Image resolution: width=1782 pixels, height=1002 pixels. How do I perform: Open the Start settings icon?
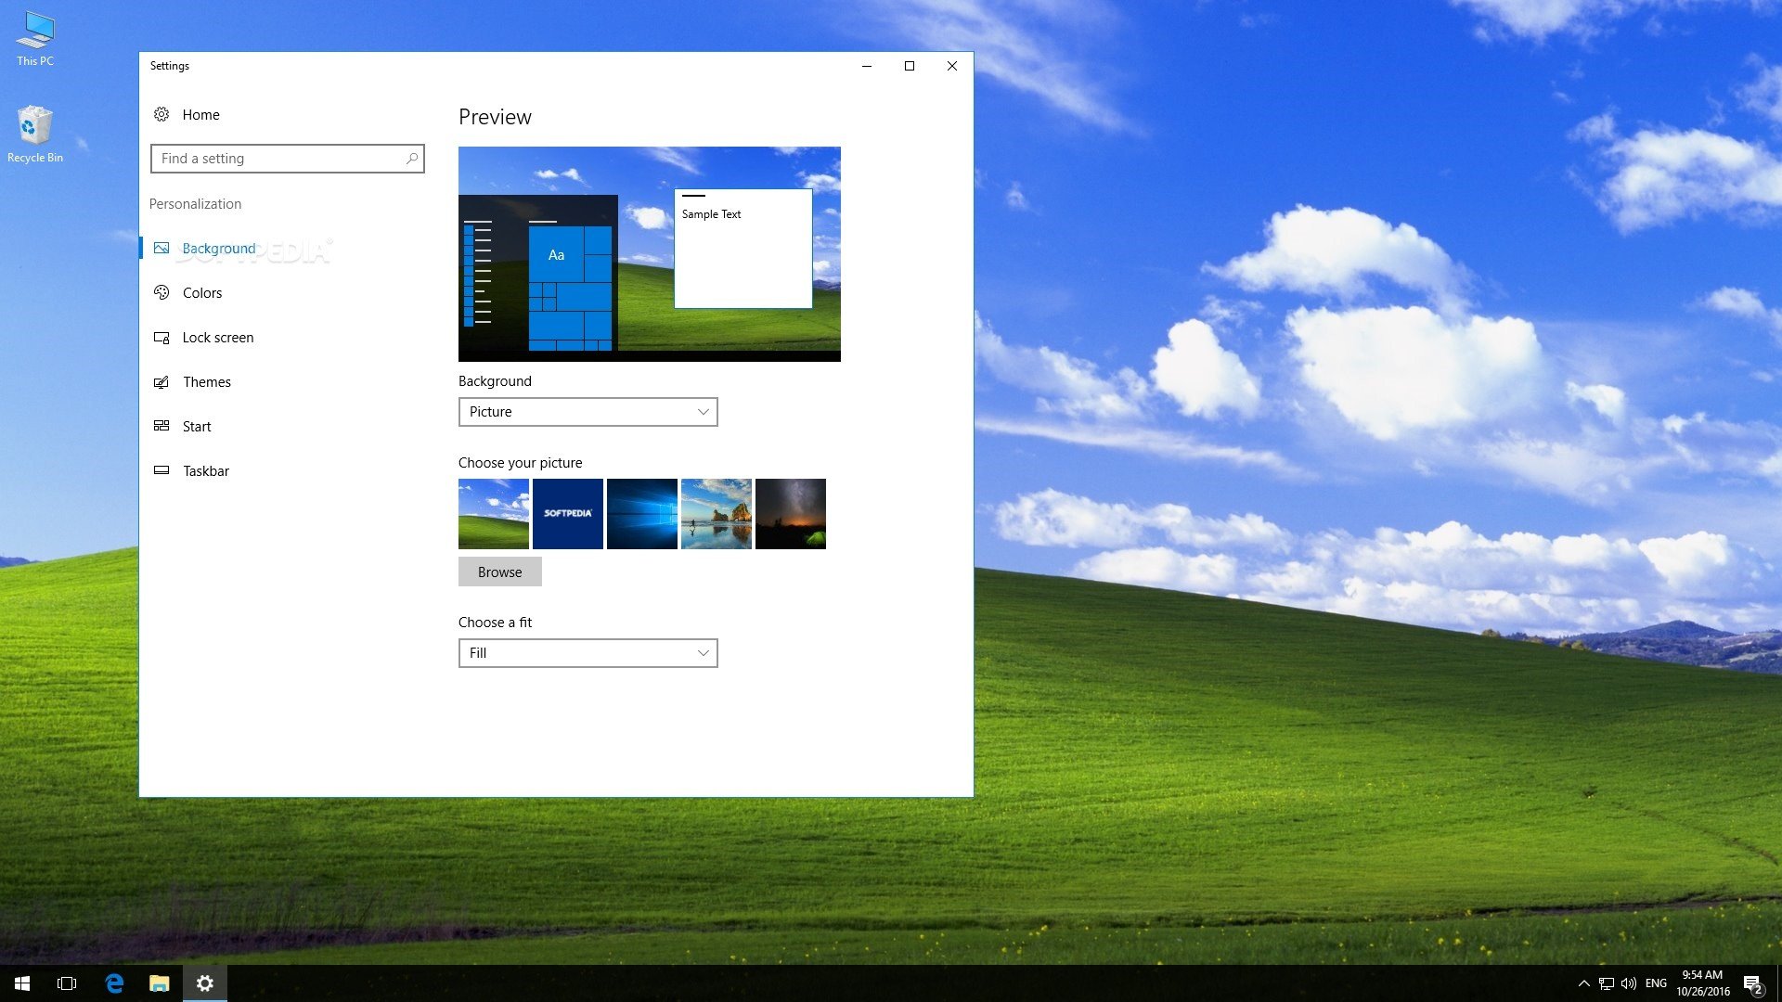(161, 426)
